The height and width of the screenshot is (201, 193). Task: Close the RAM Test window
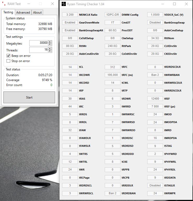(x=52, y=4)
